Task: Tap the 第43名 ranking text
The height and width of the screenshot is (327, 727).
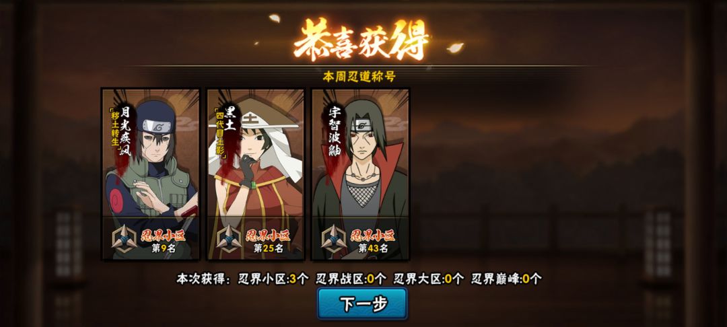Action: pyautogui.click(x=373, y=248)
